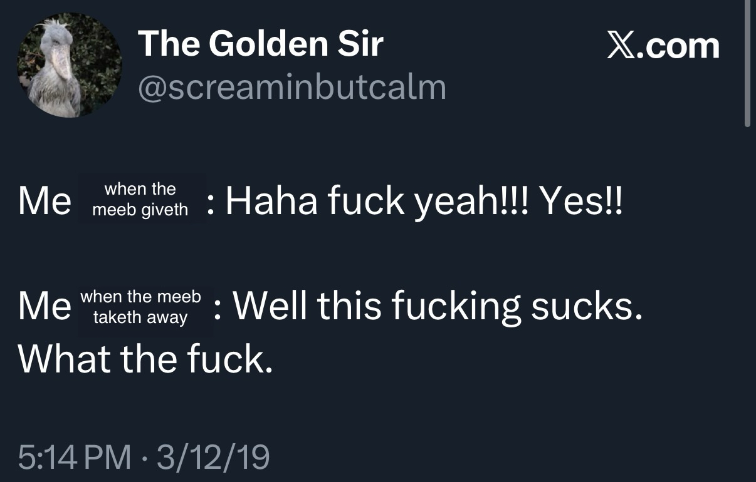Click the X logo in the corner
Image resolution: width=756 pixels, height=482 pixels.
pyautogui.click(x=621, y=46)
